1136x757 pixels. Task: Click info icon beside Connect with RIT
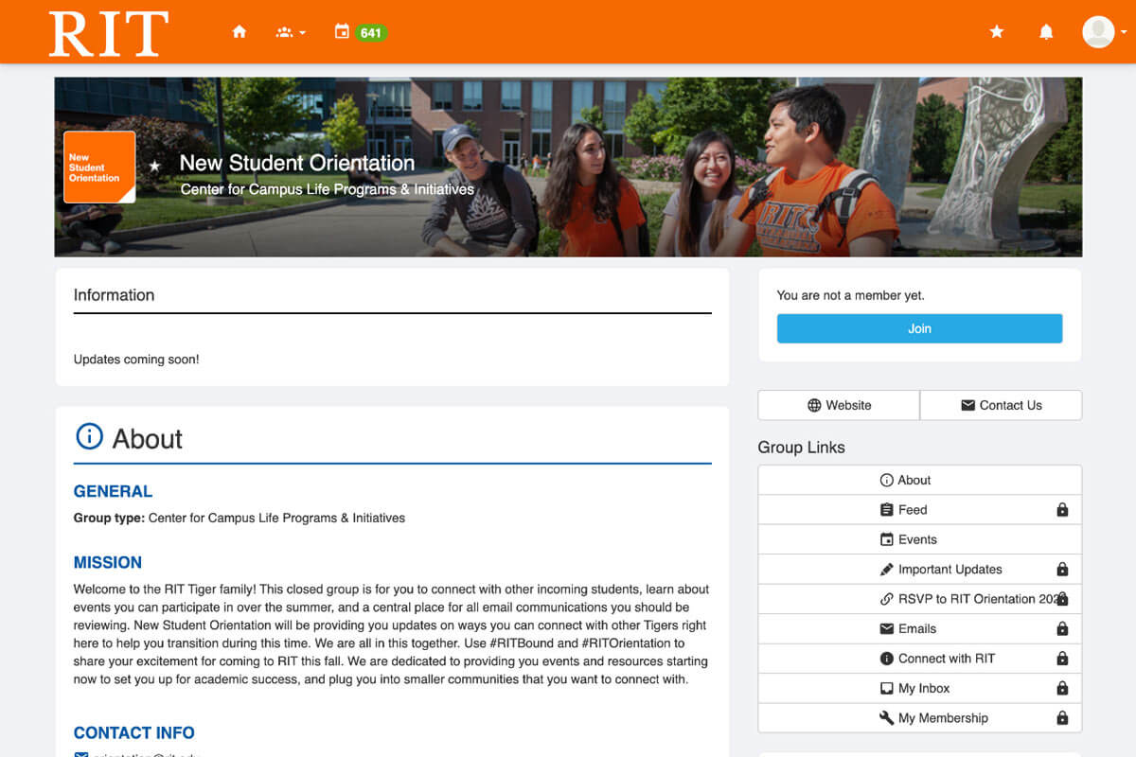pyautogui.click(x=887, y=659)
